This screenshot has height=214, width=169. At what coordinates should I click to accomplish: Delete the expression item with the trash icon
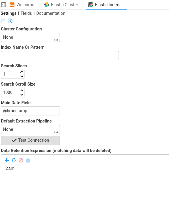click(x=28, y=160)
